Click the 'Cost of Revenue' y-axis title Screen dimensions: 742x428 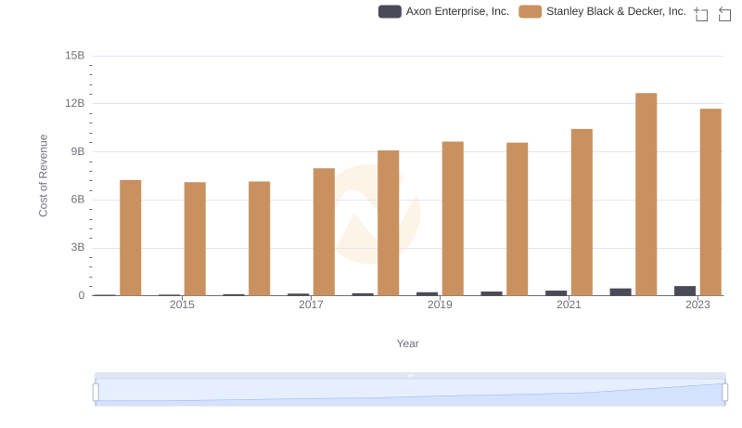(x=43, y=175)
